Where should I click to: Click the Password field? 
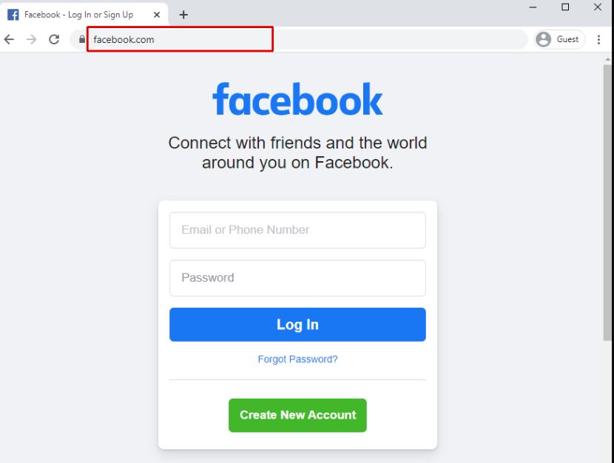(x=297, y=278)
